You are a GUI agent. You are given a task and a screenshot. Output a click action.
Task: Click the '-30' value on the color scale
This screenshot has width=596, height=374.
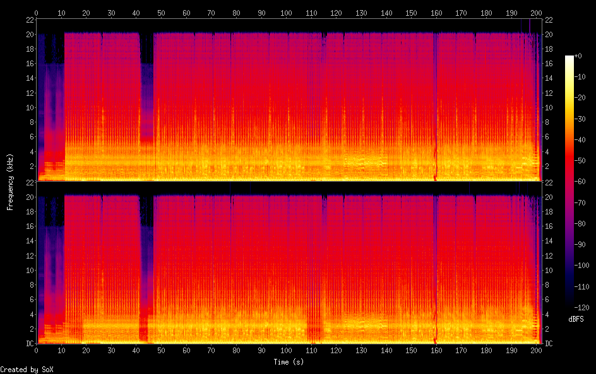(x=580, y=119)
